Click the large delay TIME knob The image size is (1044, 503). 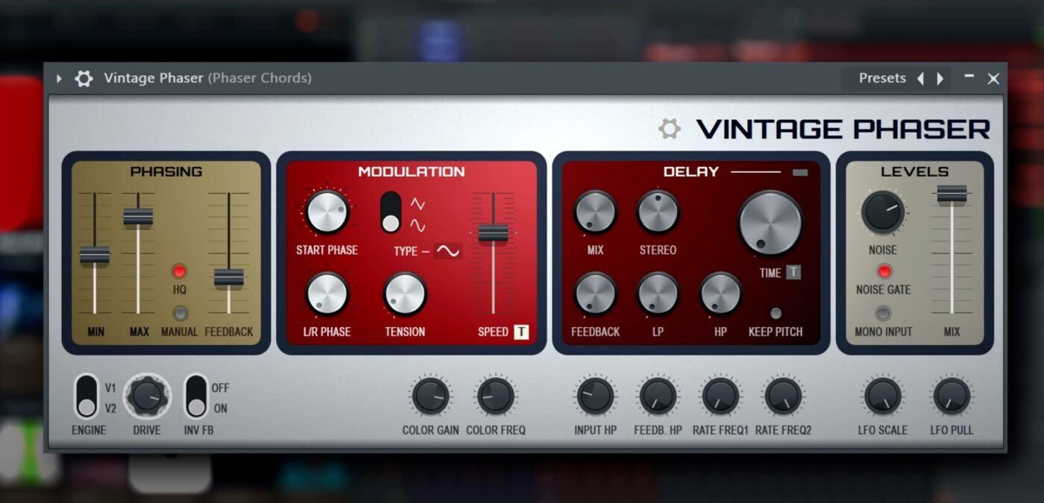click(x=770, y=222)
